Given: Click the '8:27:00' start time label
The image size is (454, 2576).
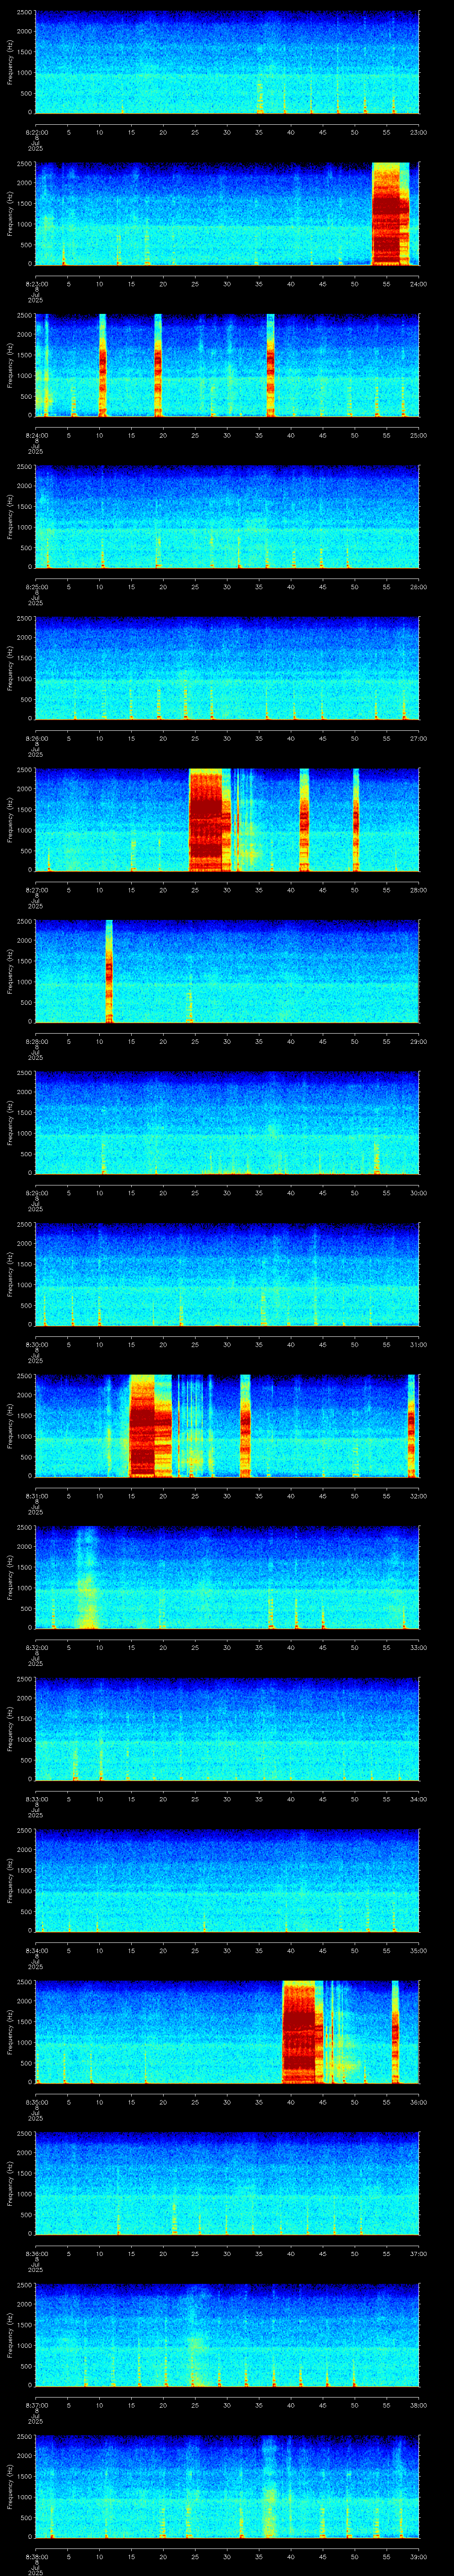Looking at the screenshot, I should pyautogui.click(x=36, y=890).
